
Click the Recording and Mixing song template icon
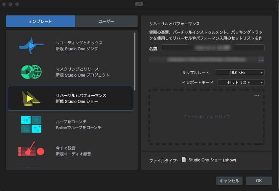[x=31, y=46]
